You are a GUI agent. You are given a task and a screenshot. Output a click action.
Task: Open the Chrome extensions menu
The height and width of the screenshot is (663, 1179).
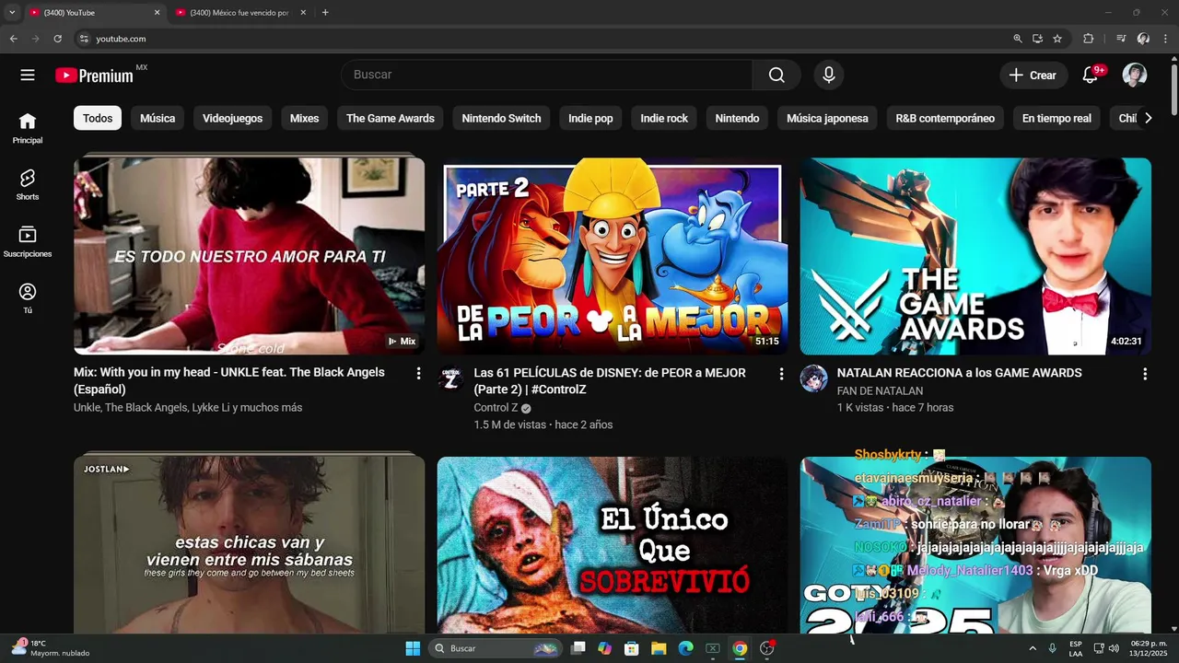[1088, 39]
